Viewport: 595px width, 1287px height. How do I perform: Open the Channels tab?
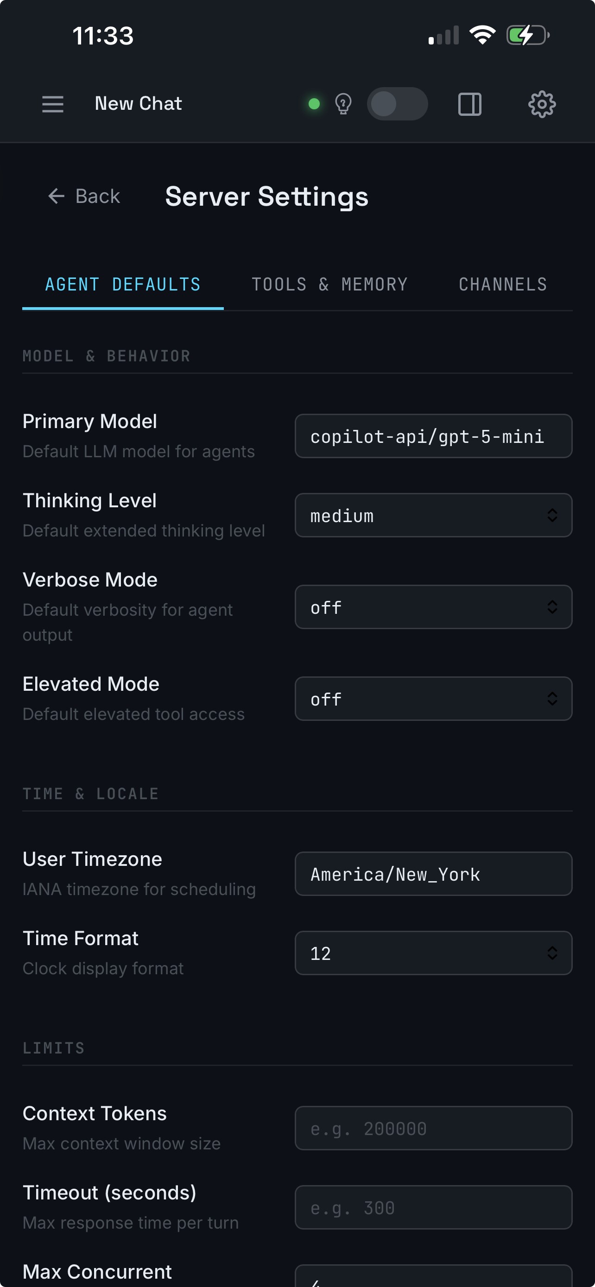503,284
